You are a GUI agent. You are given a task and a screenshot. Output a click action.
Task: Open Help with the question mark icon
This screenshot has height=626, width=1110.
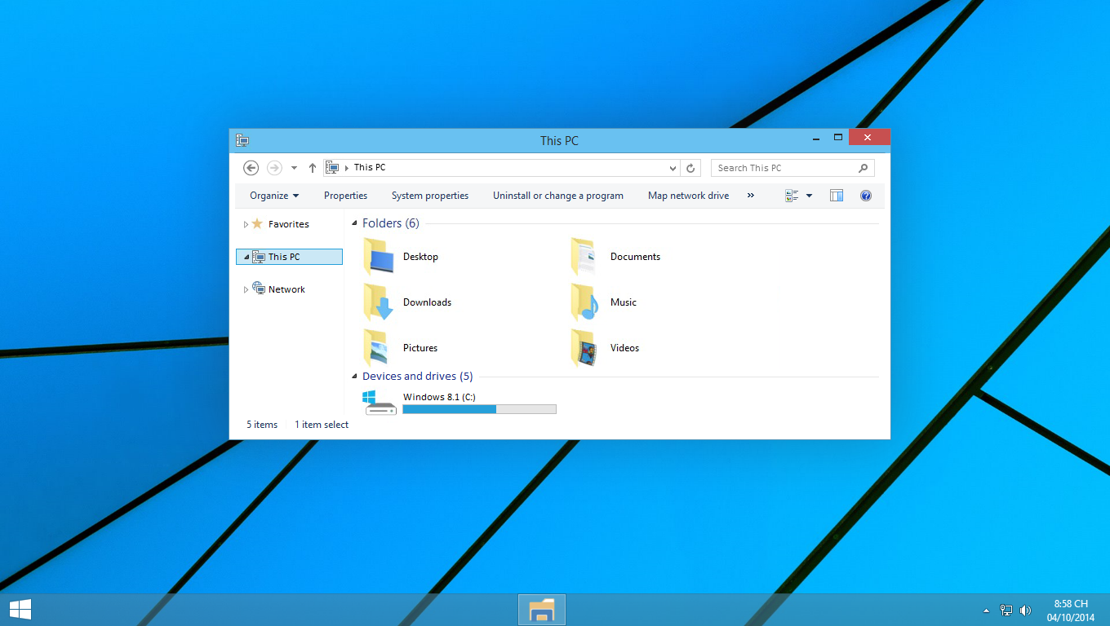865,196
